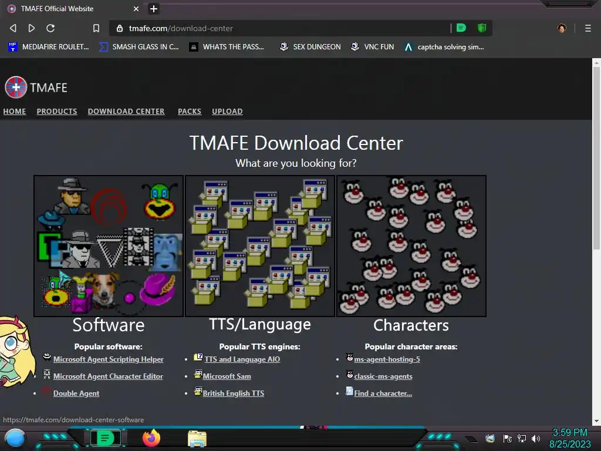Viewport: 601px width, 451px height.
Task: Click the red icon beside Double Agent
Action: point(47,391)
